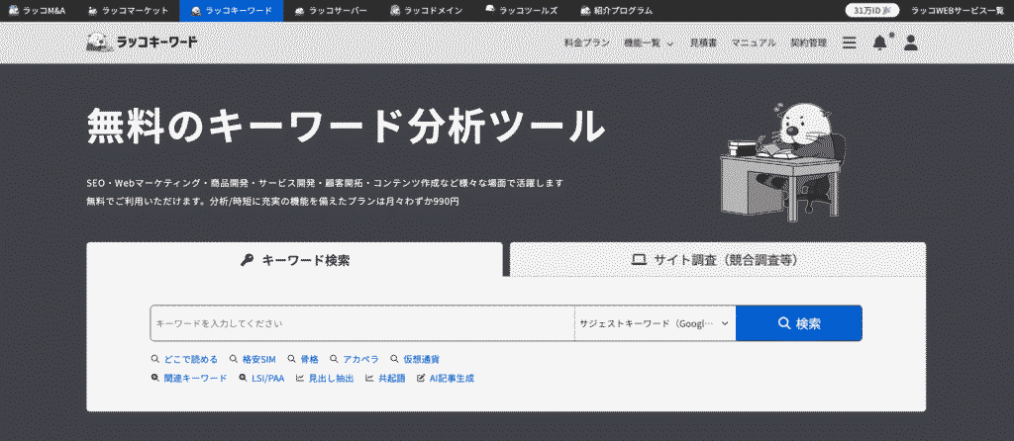Click the AI記事生成 shortcut link
The image size is (1014, 441).
click(x=446, y=378)
